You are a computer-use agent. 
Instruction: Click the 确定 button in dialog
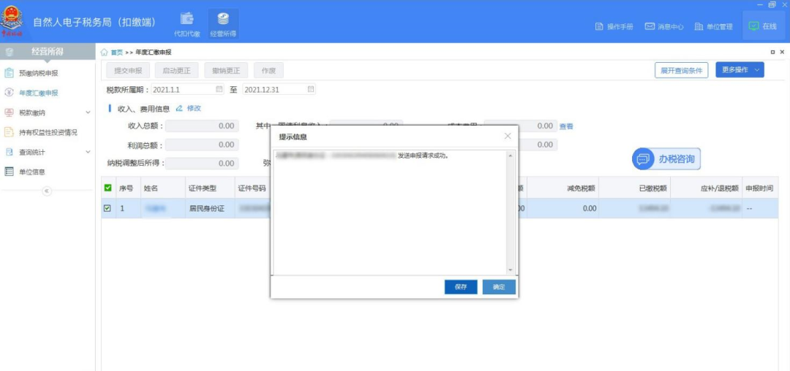(x=499, y=287)
